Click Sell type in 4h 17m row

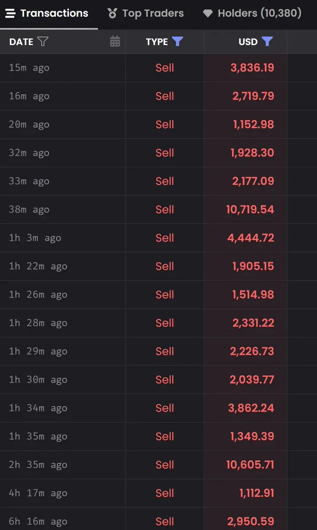coord(165,493)
